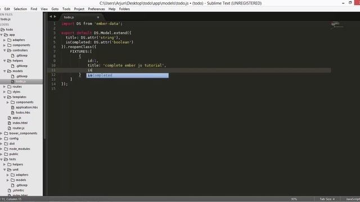Expand the node_modules folder arrow
This screenshot has width=360, height=202.
pyautogui.click(x=1, y=149)
